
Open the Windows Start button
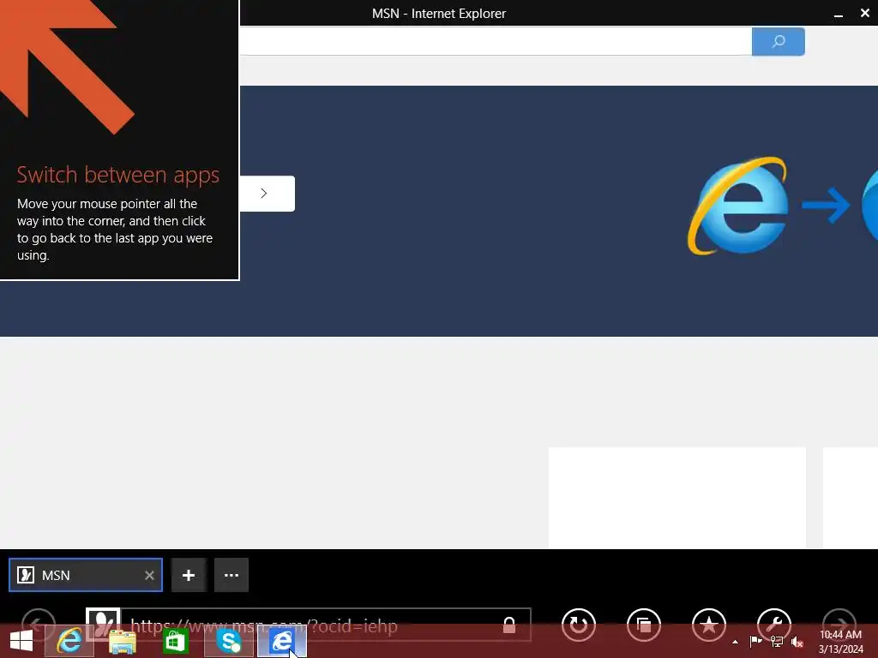click(21, 641)
